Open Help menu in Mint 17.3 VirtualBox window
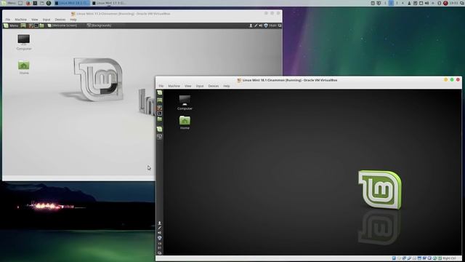This screenshot has height=262, width=465. (73, 20)
